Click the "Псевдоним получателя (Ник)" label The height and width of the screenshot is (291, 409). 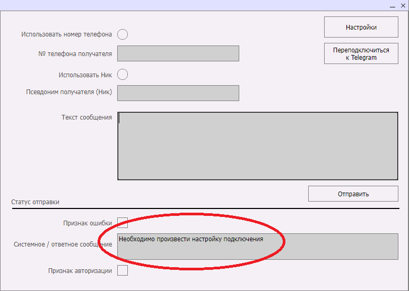pyautogui.click(x=69, y=92)
